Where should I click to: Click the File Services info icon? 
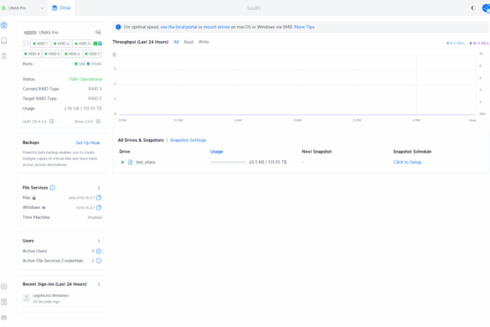click(x=53, y=188)
